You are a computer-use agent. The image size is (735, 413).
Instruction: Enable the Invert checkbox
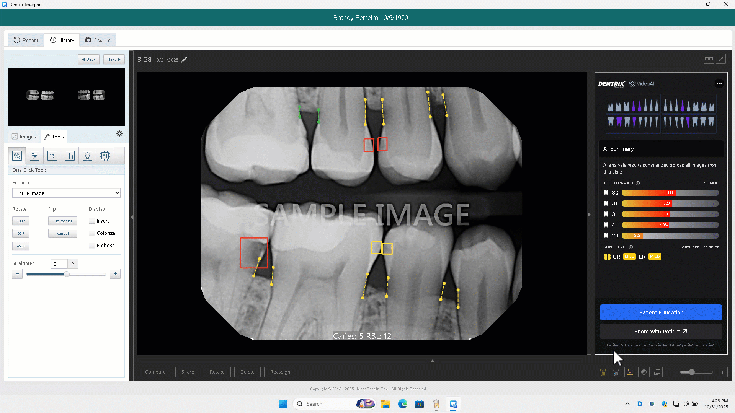pyautogui.click(x=92, y=221)
